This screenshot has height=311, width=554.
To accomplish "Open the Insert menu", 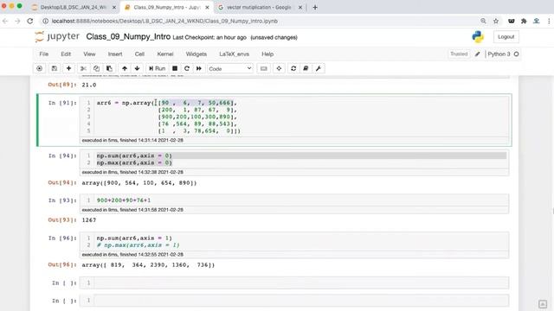I will coord(115,54).
